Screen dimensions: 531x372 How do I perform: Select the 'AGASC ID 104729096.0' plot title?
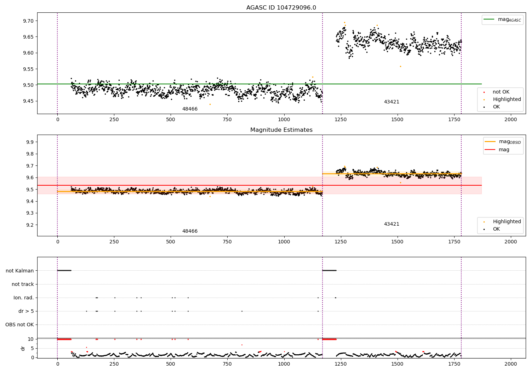pyautogui.click(x=281, y=8)
